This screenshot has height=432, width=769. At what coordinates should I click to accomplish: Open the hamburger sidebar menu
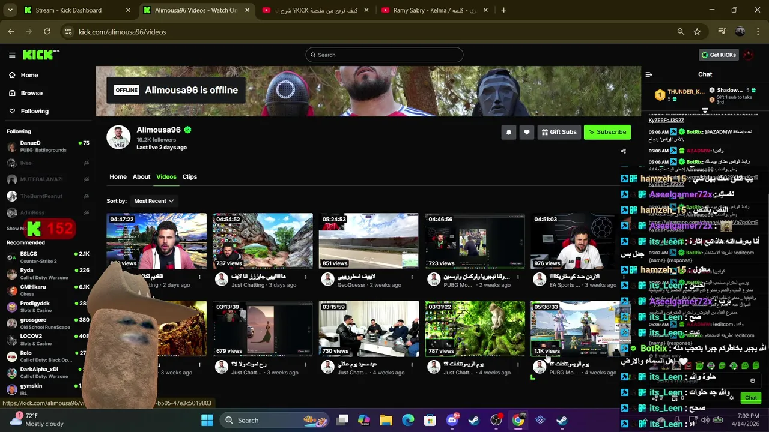click(12, 55)
